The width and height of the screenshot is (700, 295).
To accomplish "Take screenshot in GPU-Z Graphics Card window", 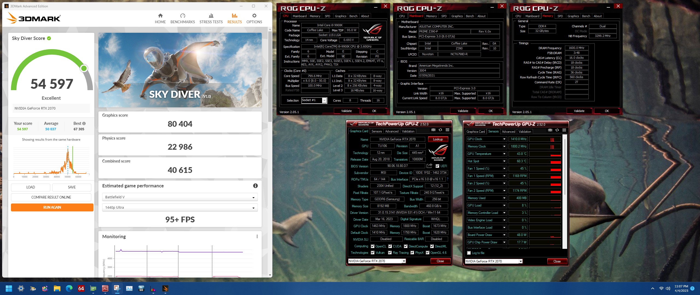I will (x=433, y=130).
